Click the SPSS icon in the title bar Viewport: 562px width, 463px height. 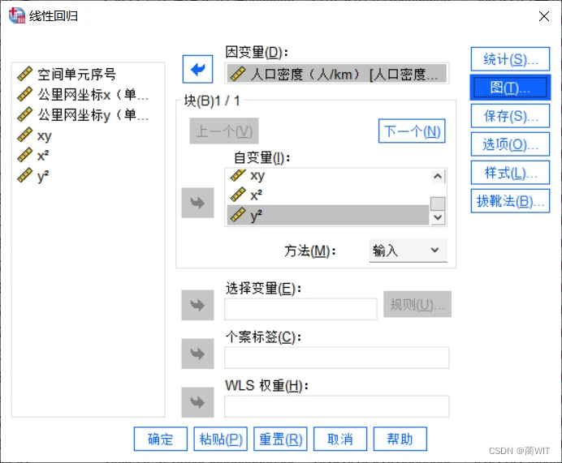[x=17, y=15]
